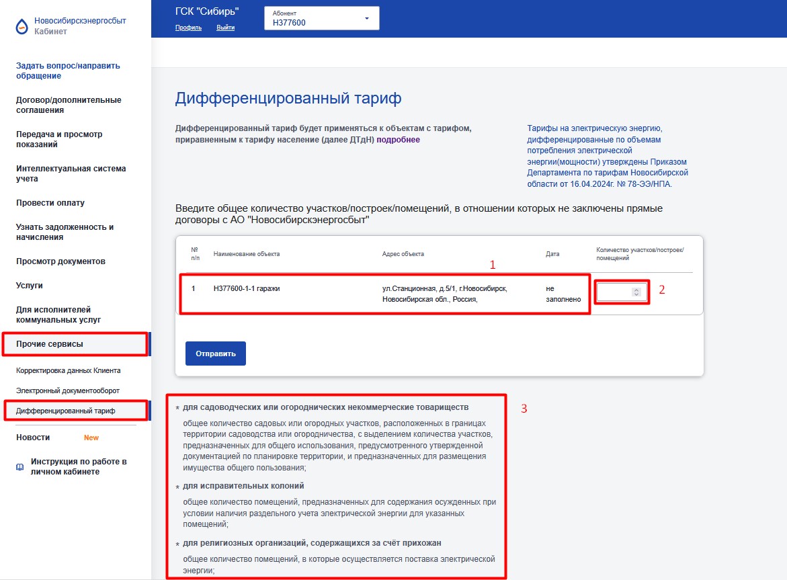The height and width of the screenshot is (580, 787).
Task: Open Задать вопрос/направить обращение
Action: [68, 71]
